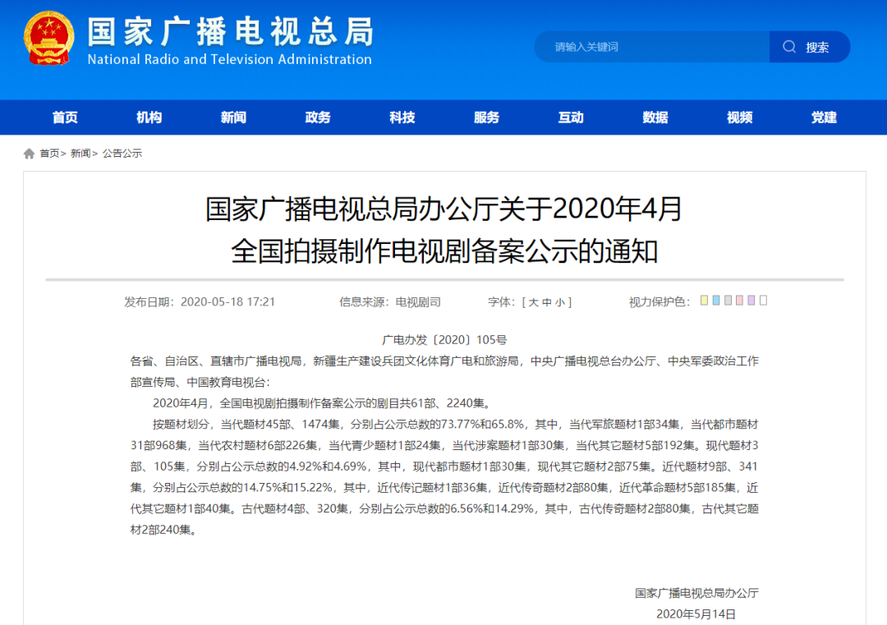The width and height of the screenshot is (887, 625).
Task: Select the 大 font size option
Action: point(534,301)
